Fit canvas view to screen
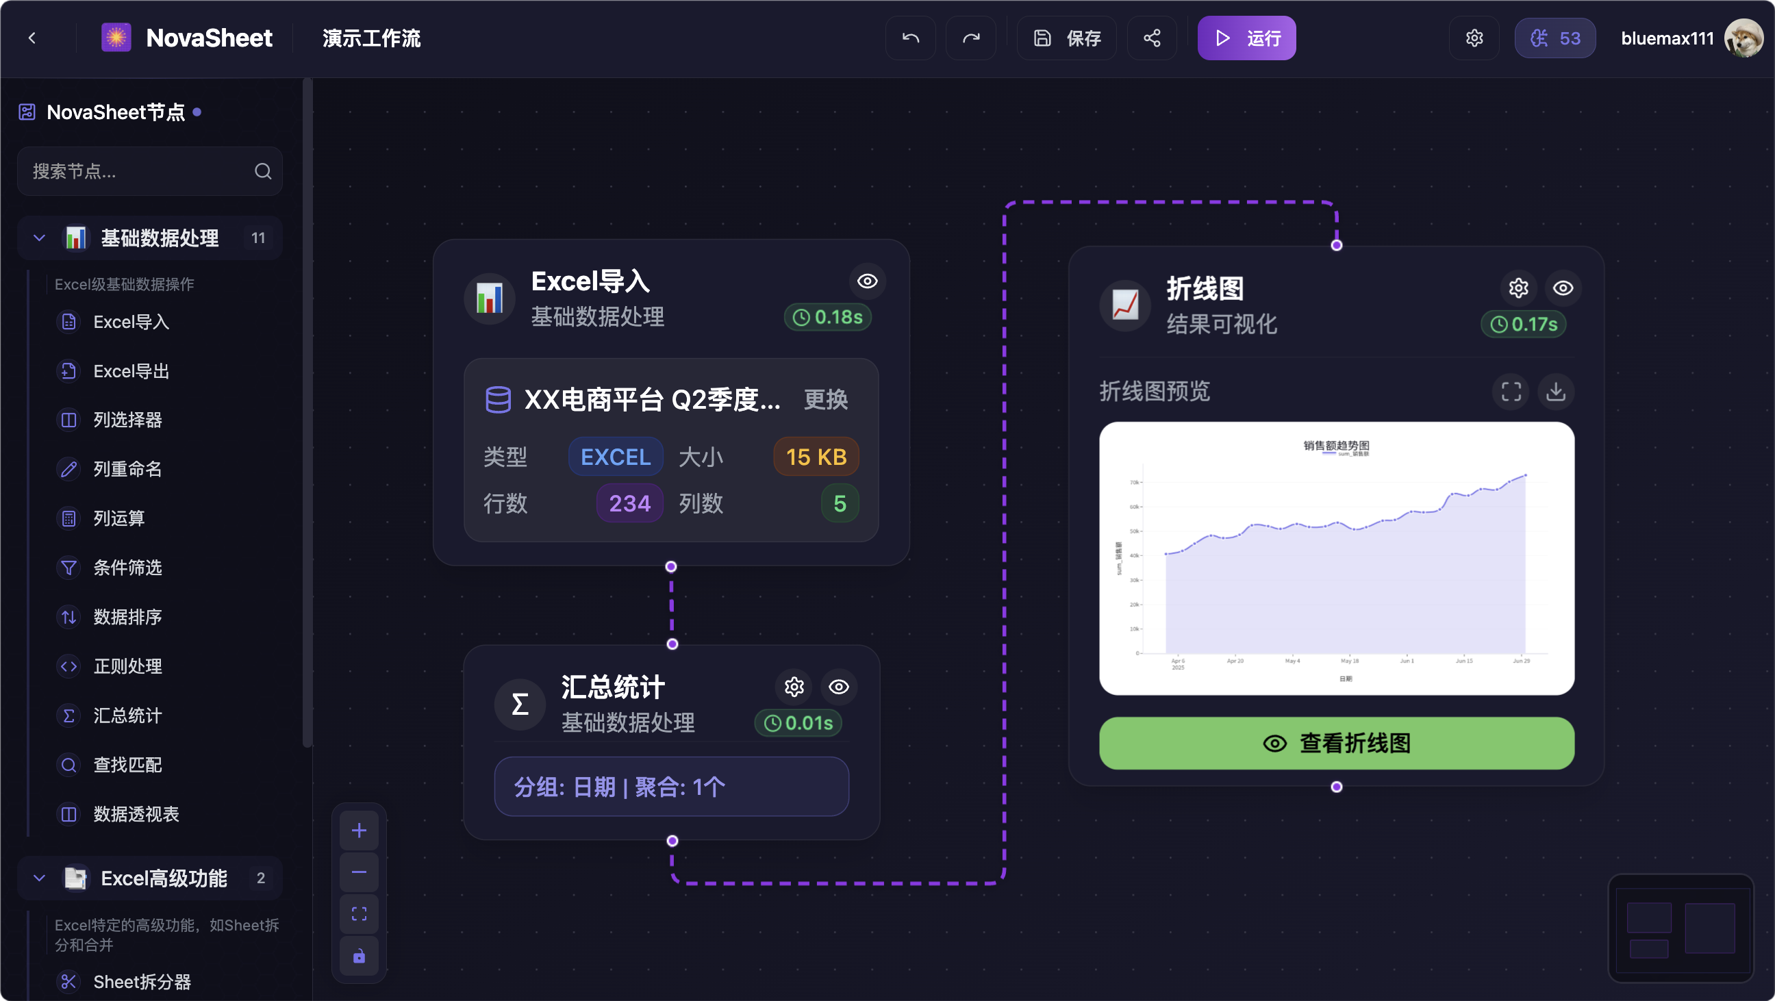The width and height of the screenshot is (1775, 1001). [x=359, y=913]
